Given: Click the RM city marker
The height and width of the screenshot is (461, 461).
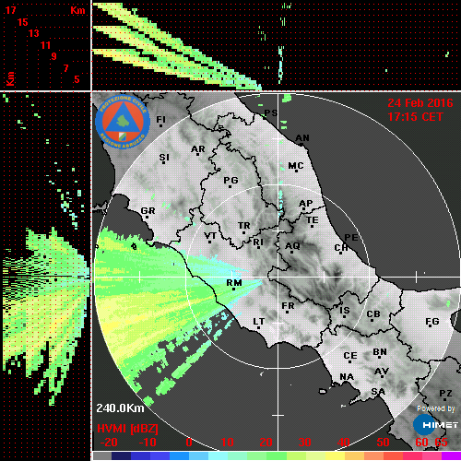Looking at the screenshot, I should [x=233, y=289].
